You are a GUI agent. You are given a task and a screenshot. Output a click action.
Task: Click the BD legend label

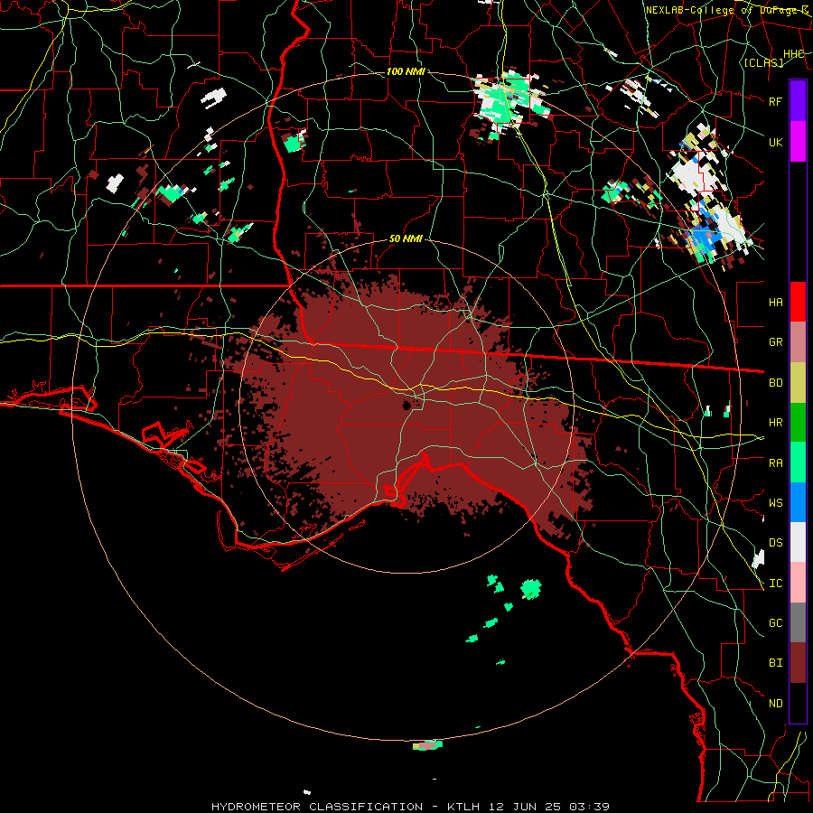(776, 383)
